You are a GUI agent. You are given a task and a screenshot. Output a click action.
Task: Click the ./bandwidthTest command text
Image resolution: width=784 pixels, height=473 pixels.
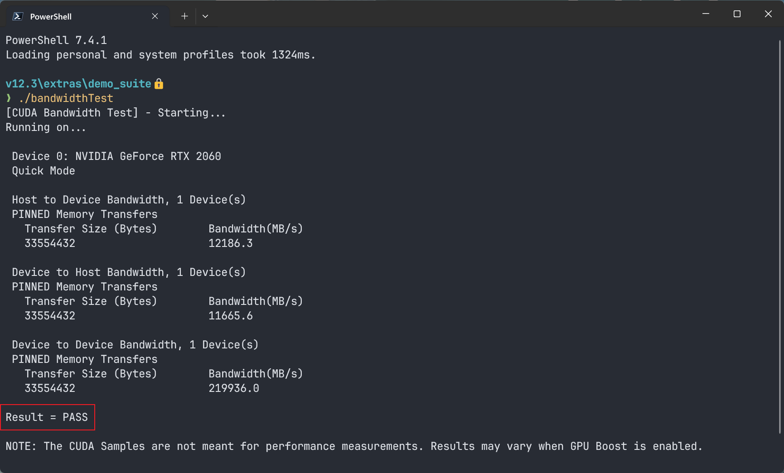(x=66, y=98)
